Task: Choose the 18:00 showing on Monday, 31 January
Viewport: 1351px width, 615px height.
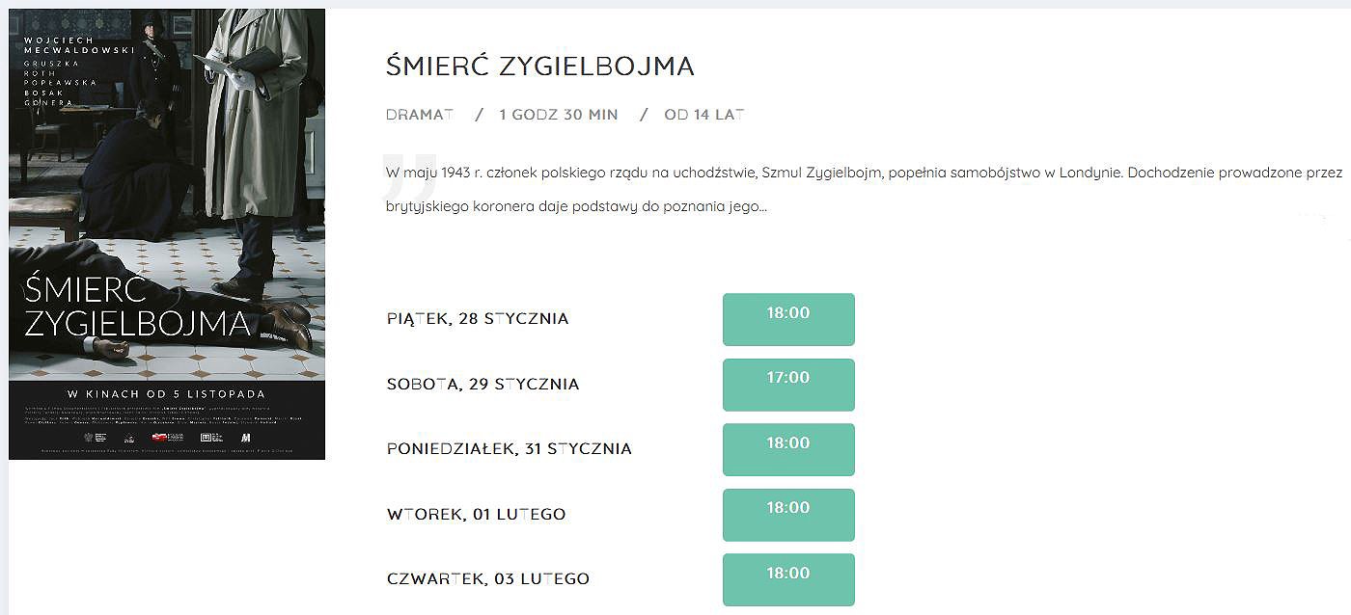Action: pos(788,449)
